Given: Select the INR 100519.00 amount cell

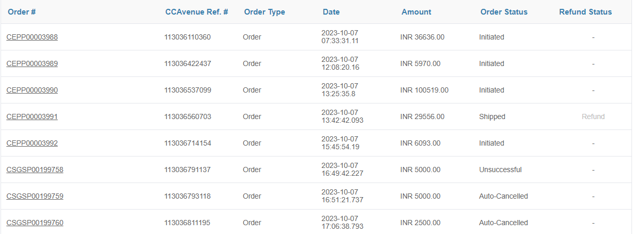Looking at the screenshot, I should click(424, 90).
